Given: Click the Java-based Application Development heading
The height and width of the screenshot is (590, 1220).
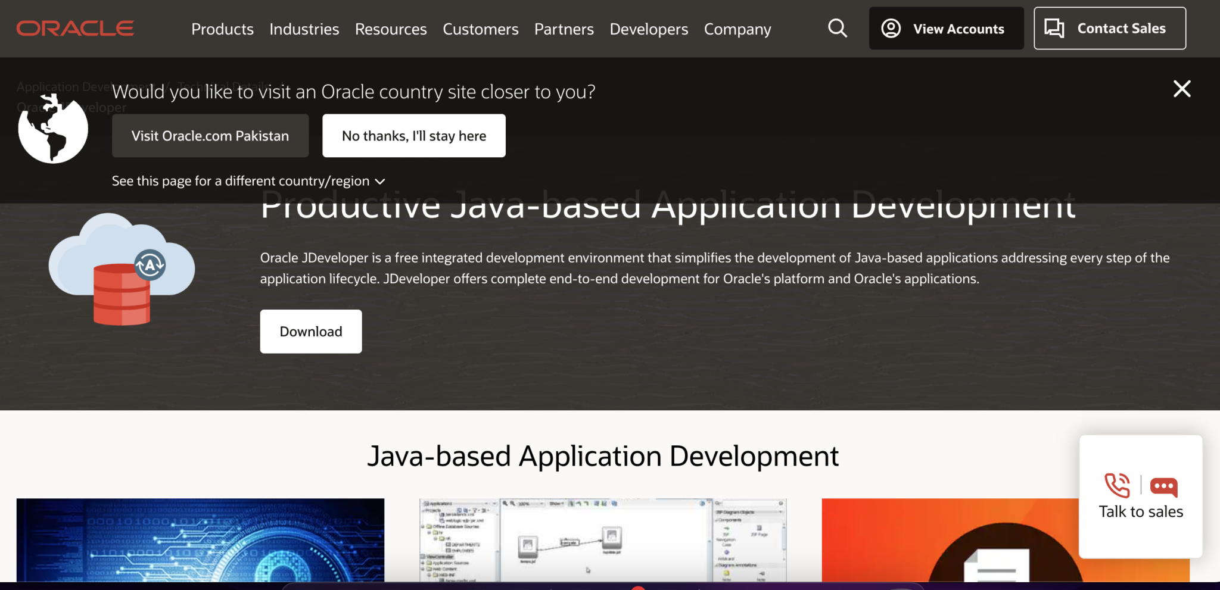Looking at the screenshot, I should click(603, 457).
